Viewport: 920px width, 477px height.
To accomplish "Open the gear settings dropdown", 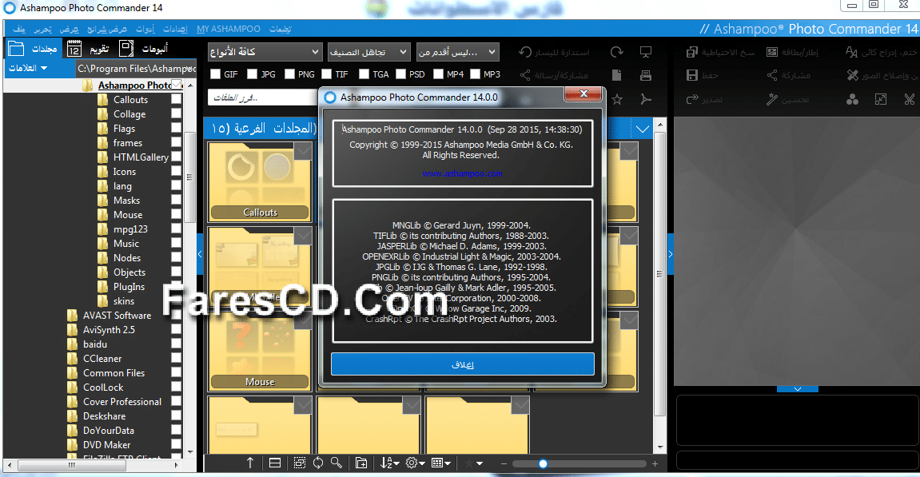I will point(415,463).
